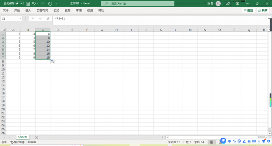Click the IME round blue logo icon
This screenshot has width=272, height=146.
pyautogui.click(x=223, y=141)
